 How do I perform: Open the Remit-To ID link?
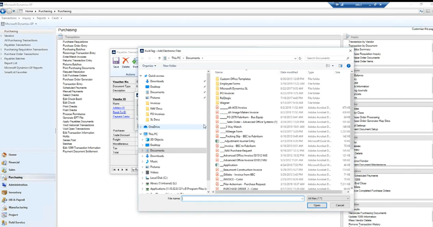[x=119, y=112]
